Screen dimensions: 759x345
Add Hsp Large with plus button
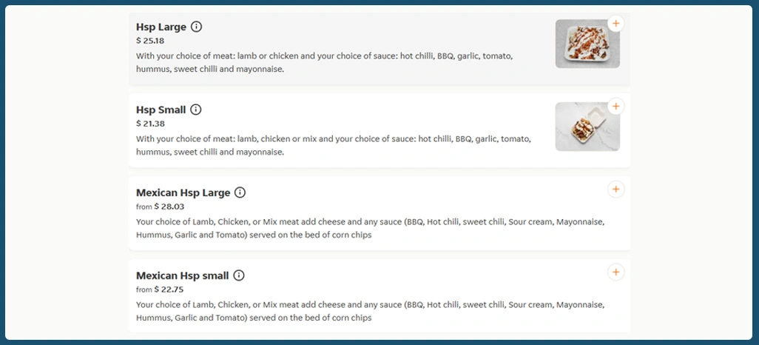pos(615,24)
